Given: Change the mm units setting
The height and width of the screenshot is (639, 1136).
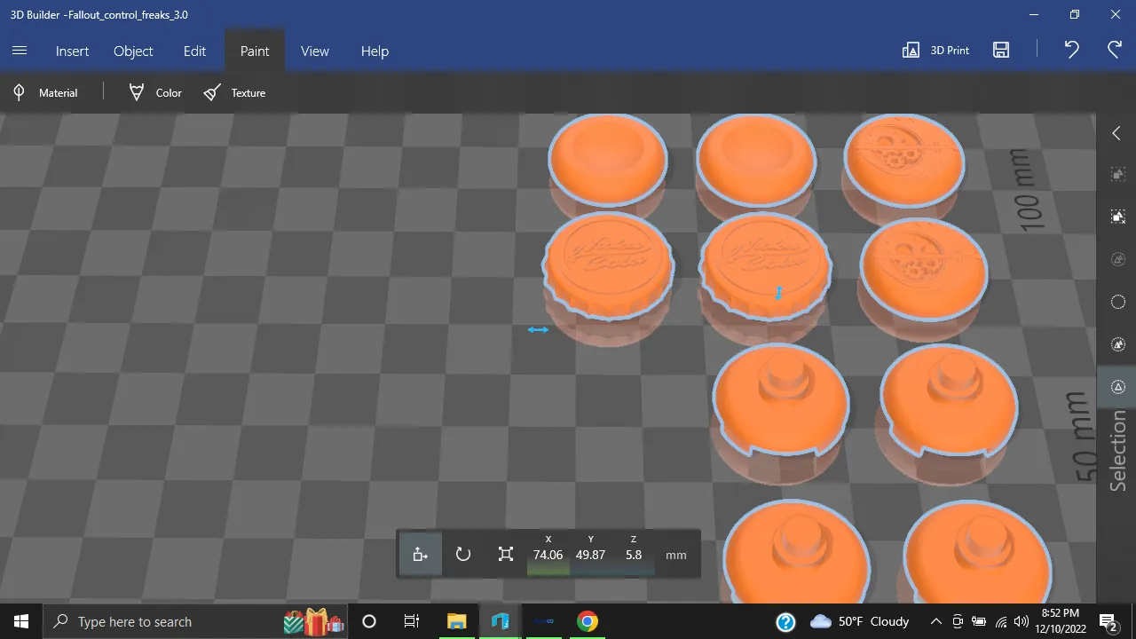Looking at the screenshot, I should 676,555.
